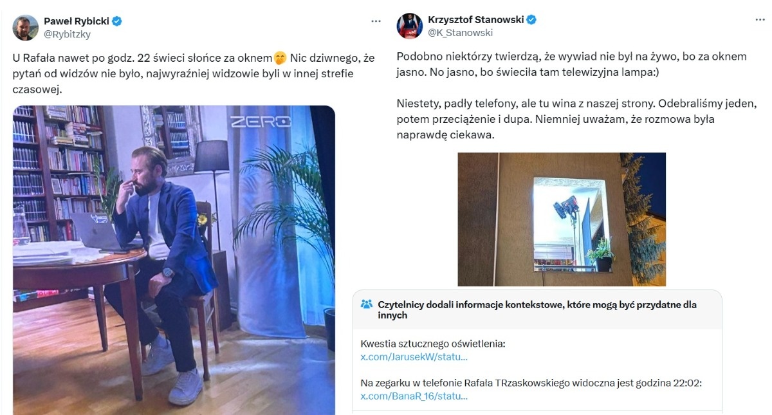772x415 pixels.
Task: Click the community notes people icon
Action: (x=367, y=304)
